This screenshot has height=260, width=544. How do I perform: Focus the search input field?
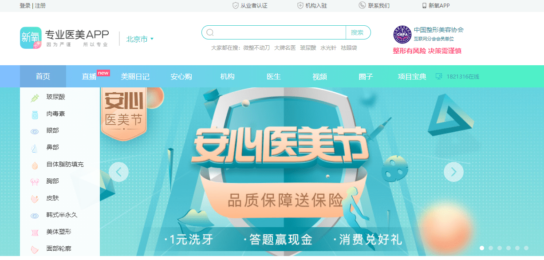[280, 32]
